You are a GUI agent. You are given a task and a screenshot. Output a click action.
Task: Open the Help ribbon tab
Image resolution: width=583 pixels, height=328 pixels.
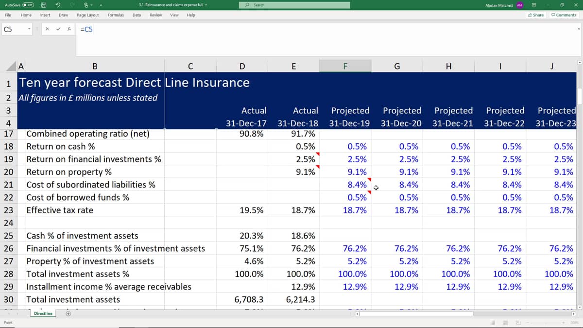pyautogui.click(x=191, y=15)
